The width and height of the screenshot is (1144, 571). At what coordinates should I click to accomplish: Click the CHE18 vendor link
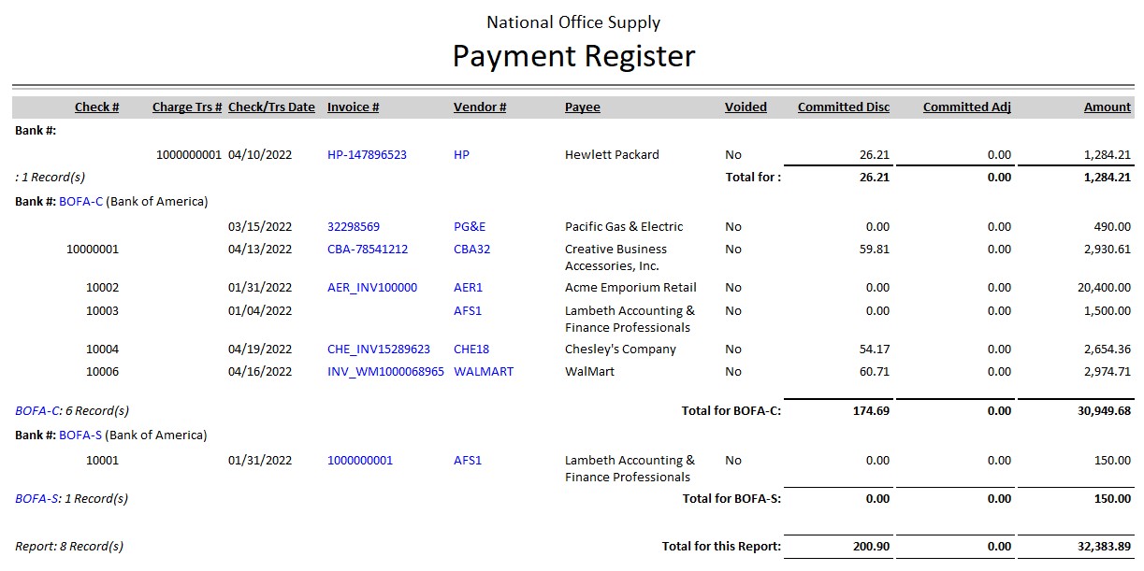(471, 350)
